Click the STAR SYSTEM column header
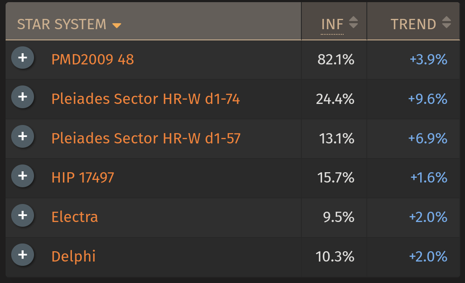 point(62,24)
